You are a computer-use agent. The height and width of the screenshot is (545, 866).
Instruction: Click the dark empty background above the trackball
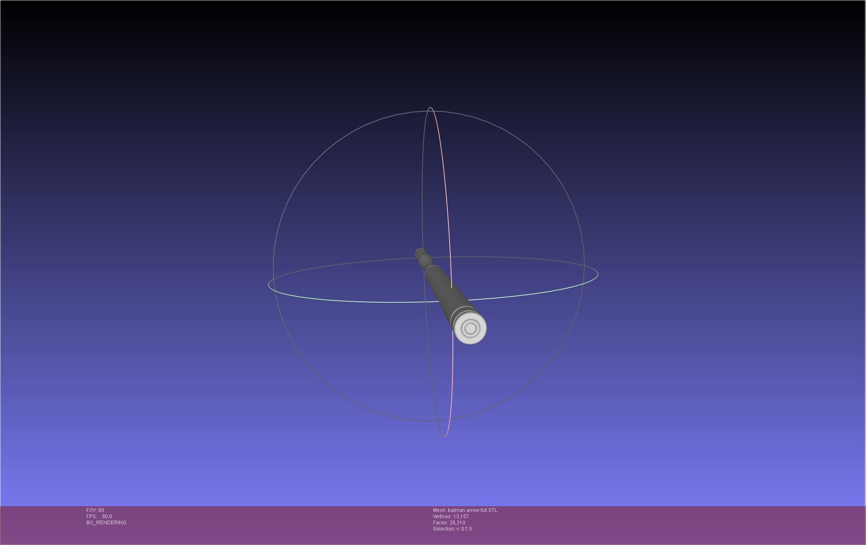[430, 50]
